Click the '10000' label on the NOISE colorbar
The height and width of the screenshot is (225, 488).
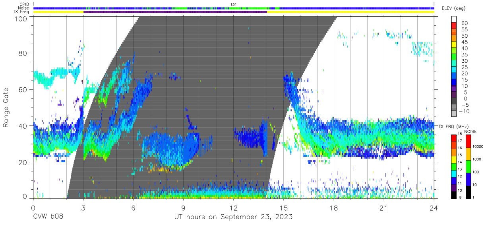click(x=478, y=146)
